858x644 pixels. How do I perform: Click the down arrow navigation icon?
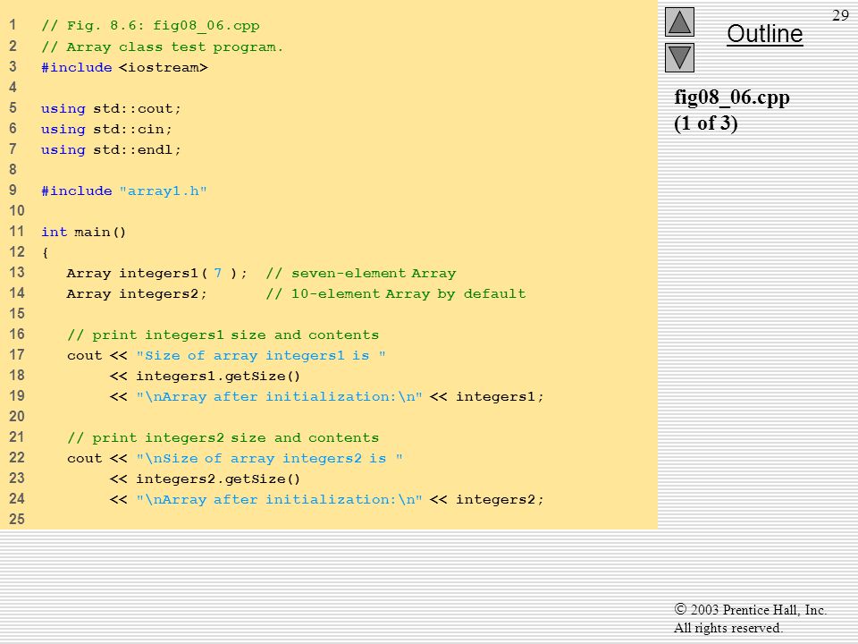coord(679,57)
